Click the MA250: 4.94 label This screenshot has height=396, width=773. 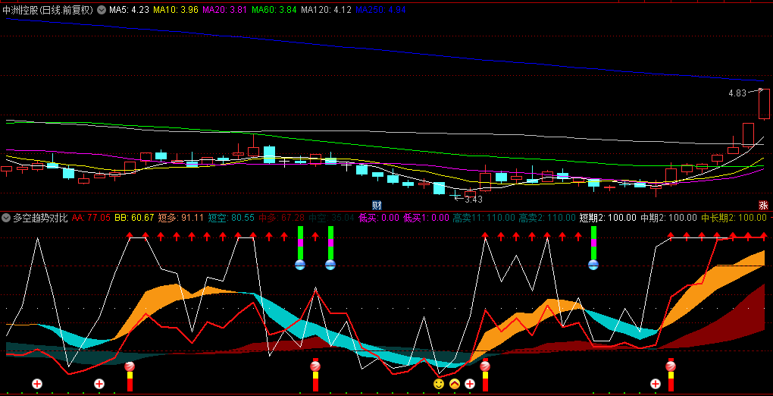[380, 9]
